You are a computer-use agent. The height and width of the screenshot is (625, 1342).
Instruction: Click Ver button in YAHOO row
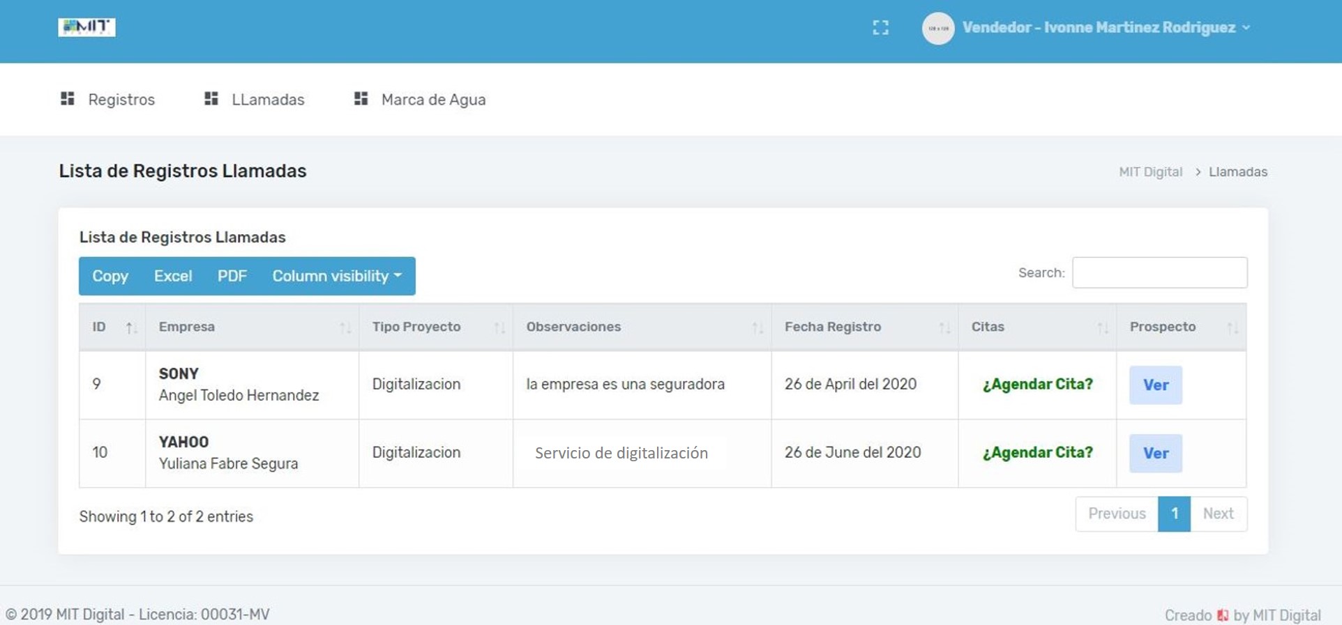1156,453
